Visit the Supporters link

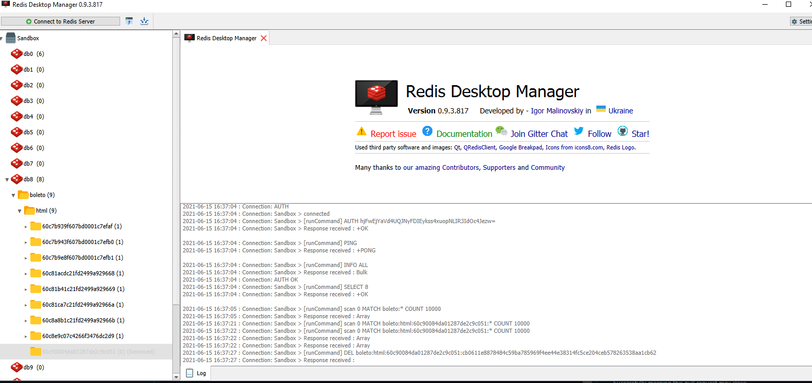click(499, 168)
